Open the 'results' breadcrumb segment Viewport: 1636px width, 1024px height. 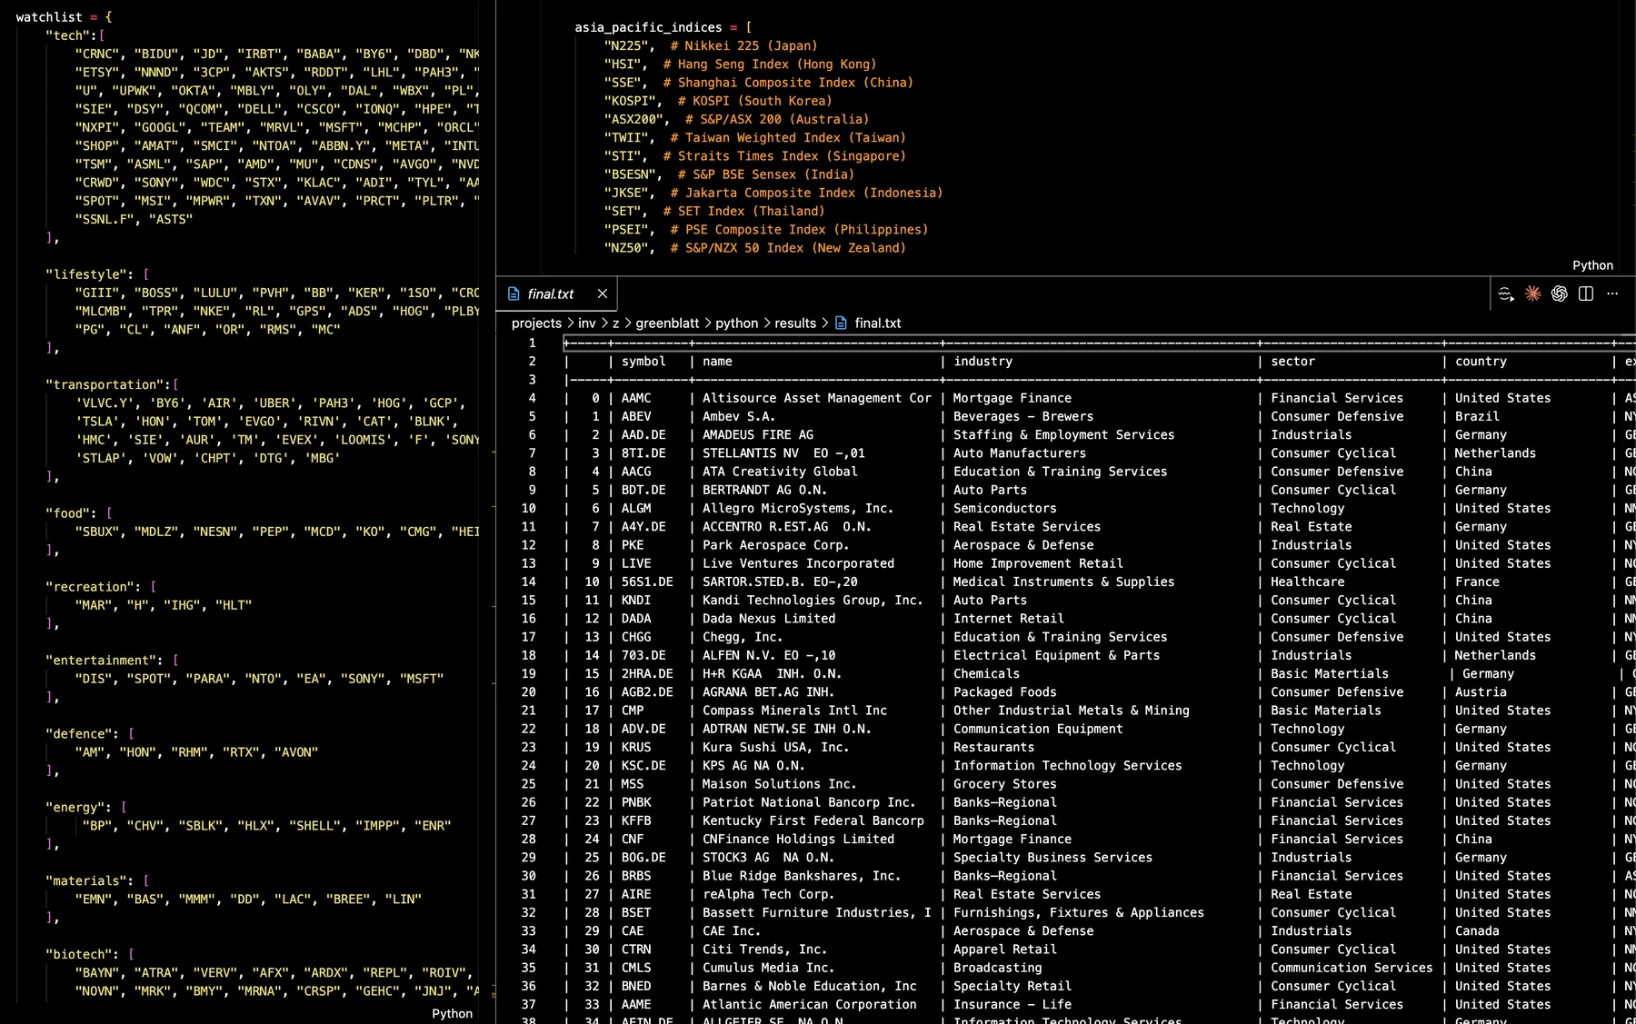(795, 323)
